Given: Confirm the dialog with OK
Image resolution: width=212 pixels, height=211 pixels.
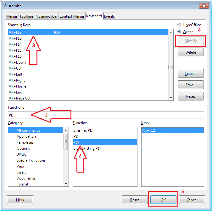Looking at the screenshot, I should coord(163,200).
